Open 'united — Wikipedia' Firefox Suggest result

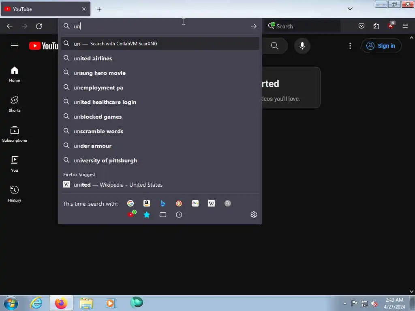point(160,185)
